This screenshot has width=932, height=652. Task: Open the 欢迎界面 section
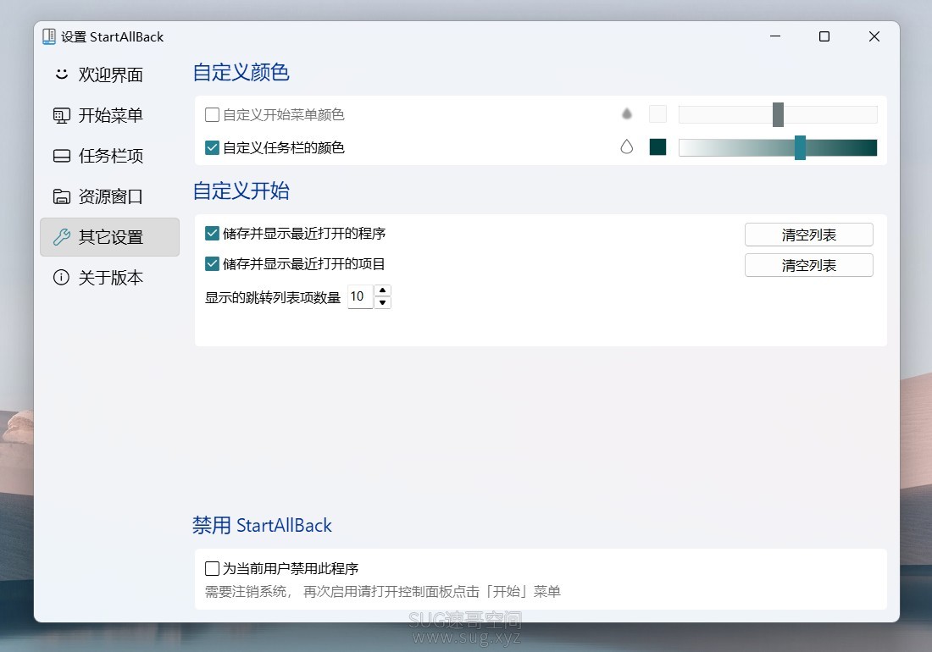click(x=109, y=75)
